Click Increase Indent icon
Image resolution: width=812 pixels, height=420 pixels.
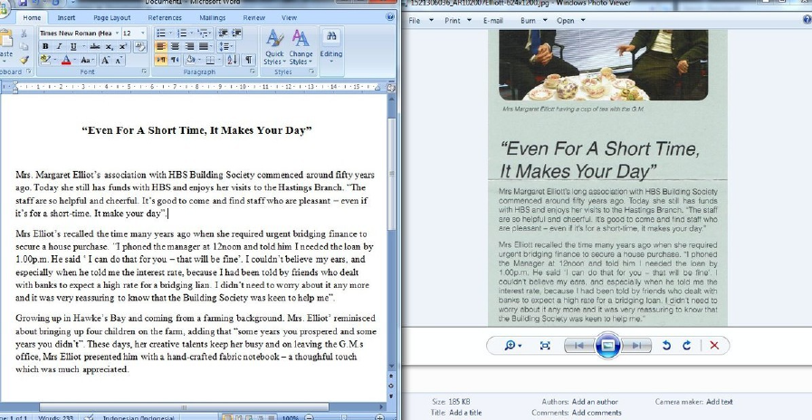pos(236,33)
